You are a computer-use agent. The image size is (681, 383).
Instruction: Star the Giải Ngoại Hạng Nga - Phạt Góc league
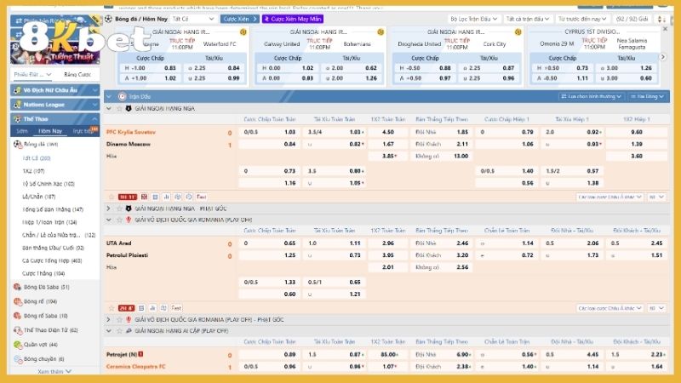pos(119,209)
